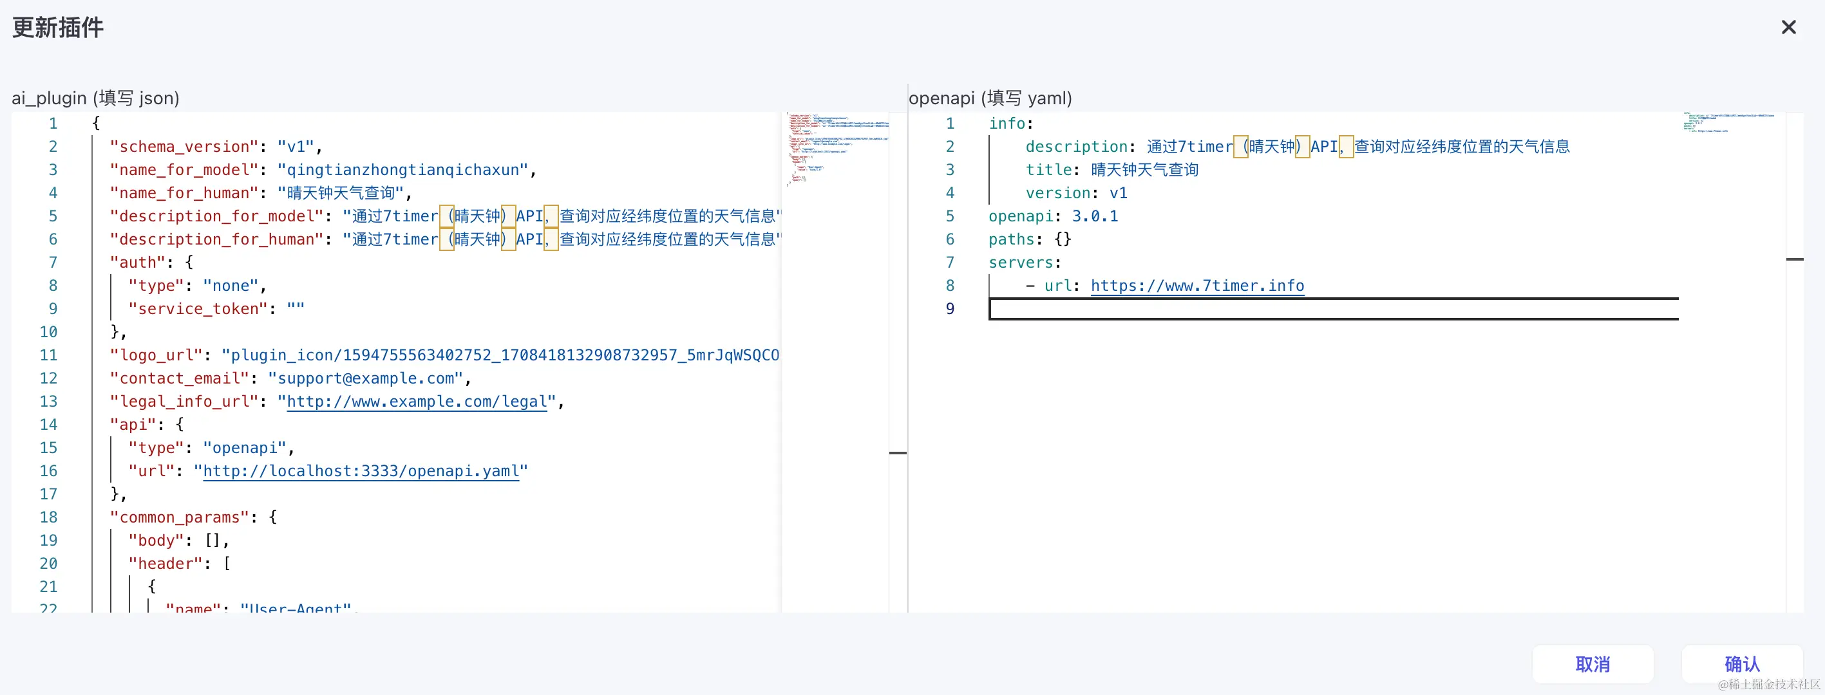Image resolution: width=1825 pixels, height=695 pixels.
Task: Click line number 7 in YAML gutter
Action: click(950, 263)
